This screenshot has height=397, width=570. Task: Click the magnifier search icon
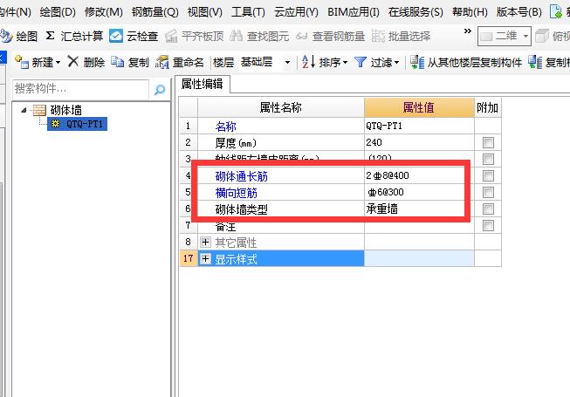pos(160,89)
